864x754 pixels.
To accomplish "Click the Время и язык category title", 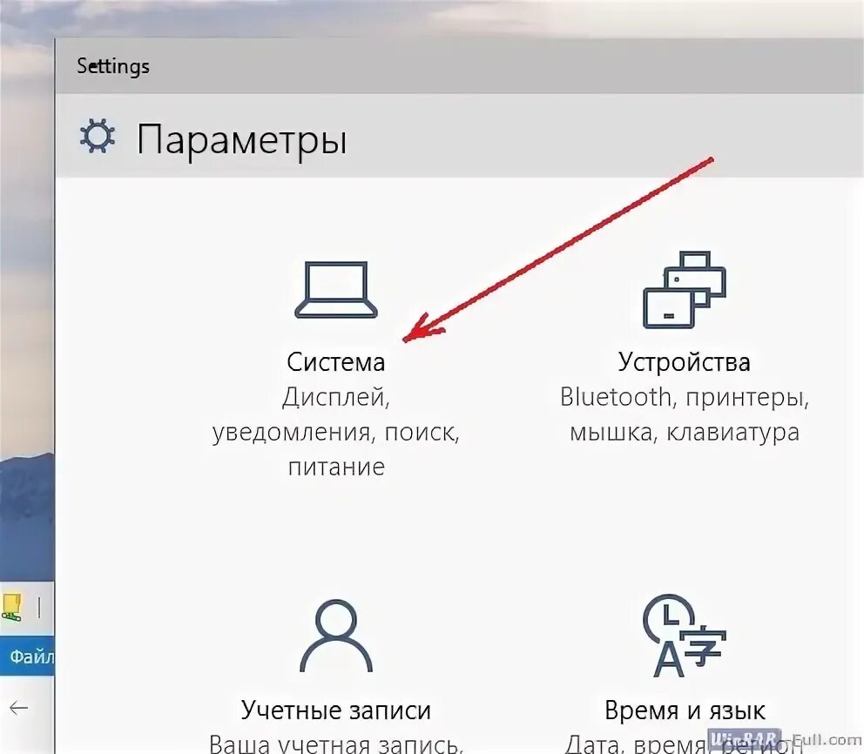I will [x=685, y=710].
